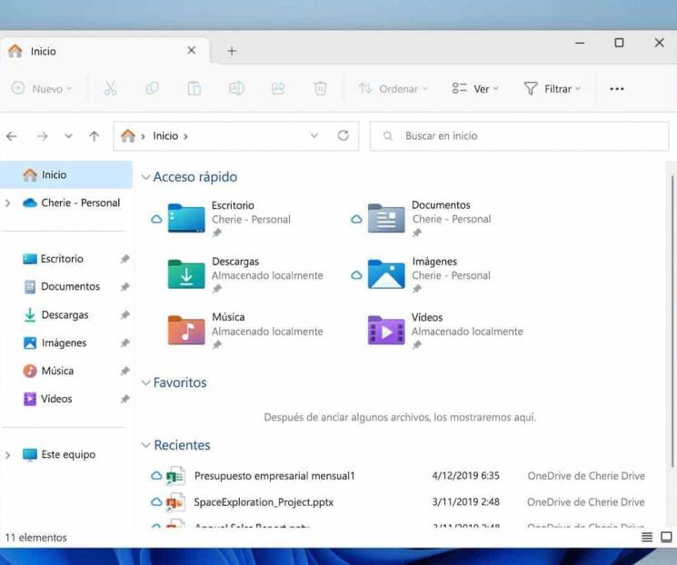The image size is (677, 565).
Task: Click the Rename icon in toolbar
Action: (236, 88)
